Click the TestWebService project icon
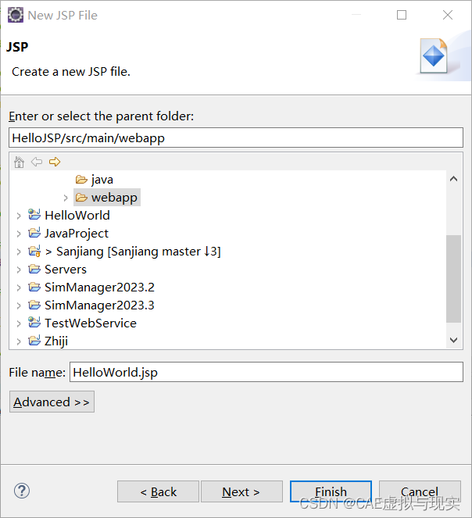Screen dimensions: 472x518 click(34, 323)
